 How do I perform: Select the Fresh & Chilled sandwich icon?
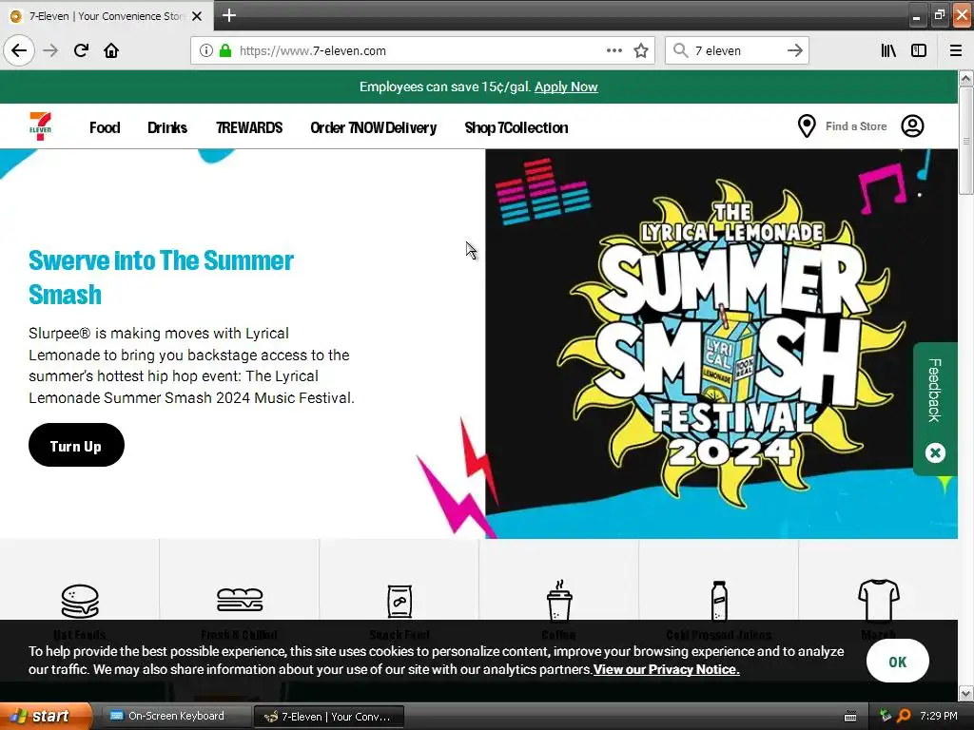(240, 601)
